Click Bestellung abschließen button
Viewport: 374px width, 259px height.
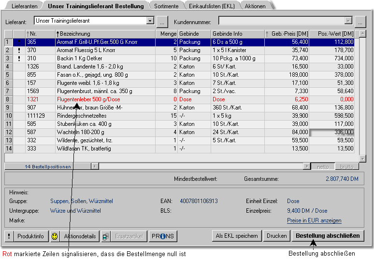click(x=328, y=236)
